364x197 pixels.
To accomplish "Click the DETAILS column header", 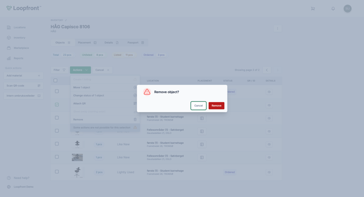I will 270,81.
